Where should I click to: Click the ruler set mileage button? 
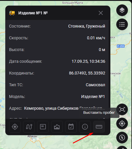99,127
